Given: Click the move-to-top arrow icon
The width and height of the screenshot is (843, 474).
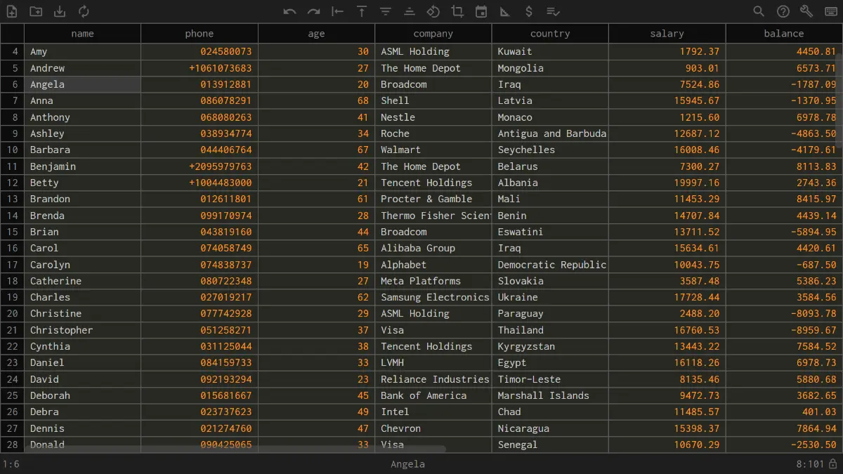Looking at the screenshot, I should pos(362,11).
